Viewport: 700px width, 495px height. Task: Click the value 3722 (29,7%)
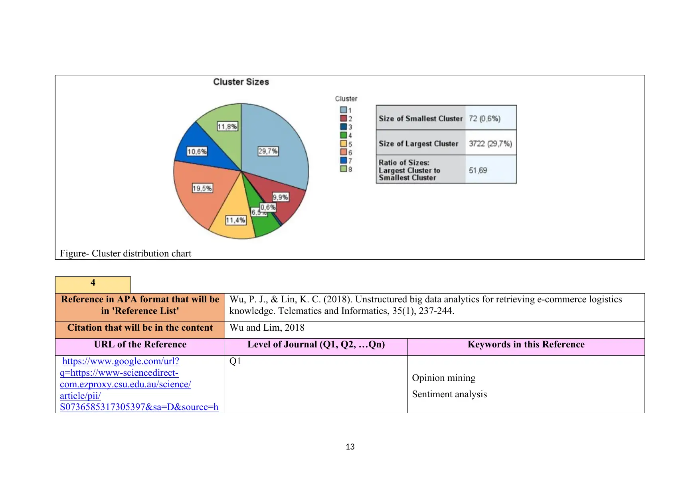(x=490, y=144)
